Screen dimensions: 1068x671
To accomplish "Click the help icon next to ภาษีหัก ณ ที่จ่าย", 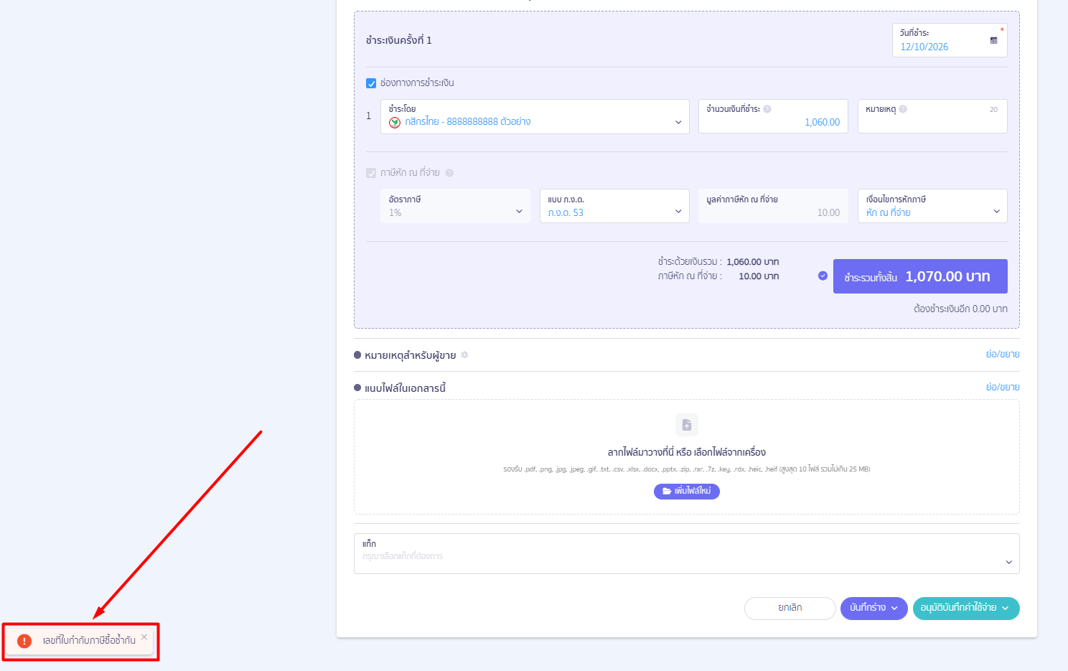I will [x=449, y=173].
